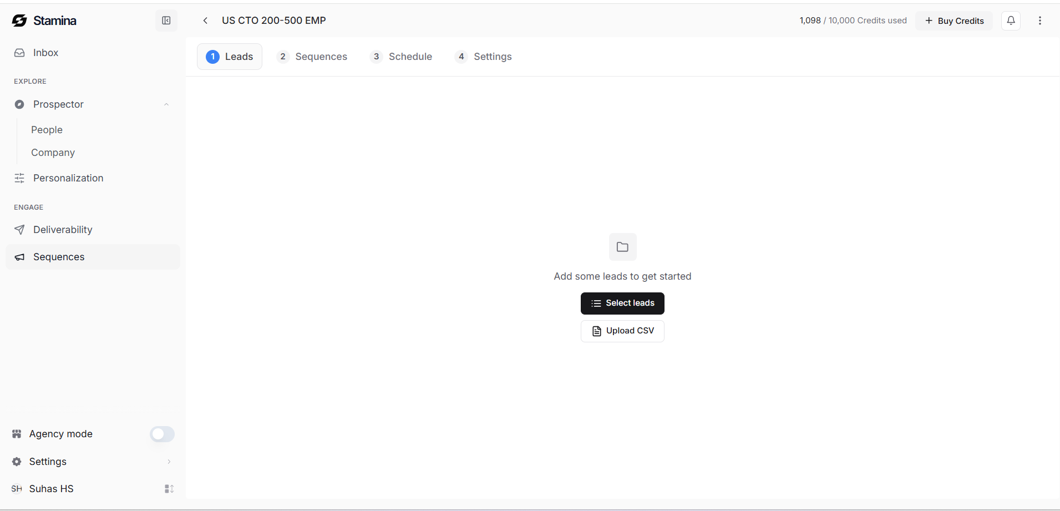Open Sequences in the sidebar

(93, 257)
